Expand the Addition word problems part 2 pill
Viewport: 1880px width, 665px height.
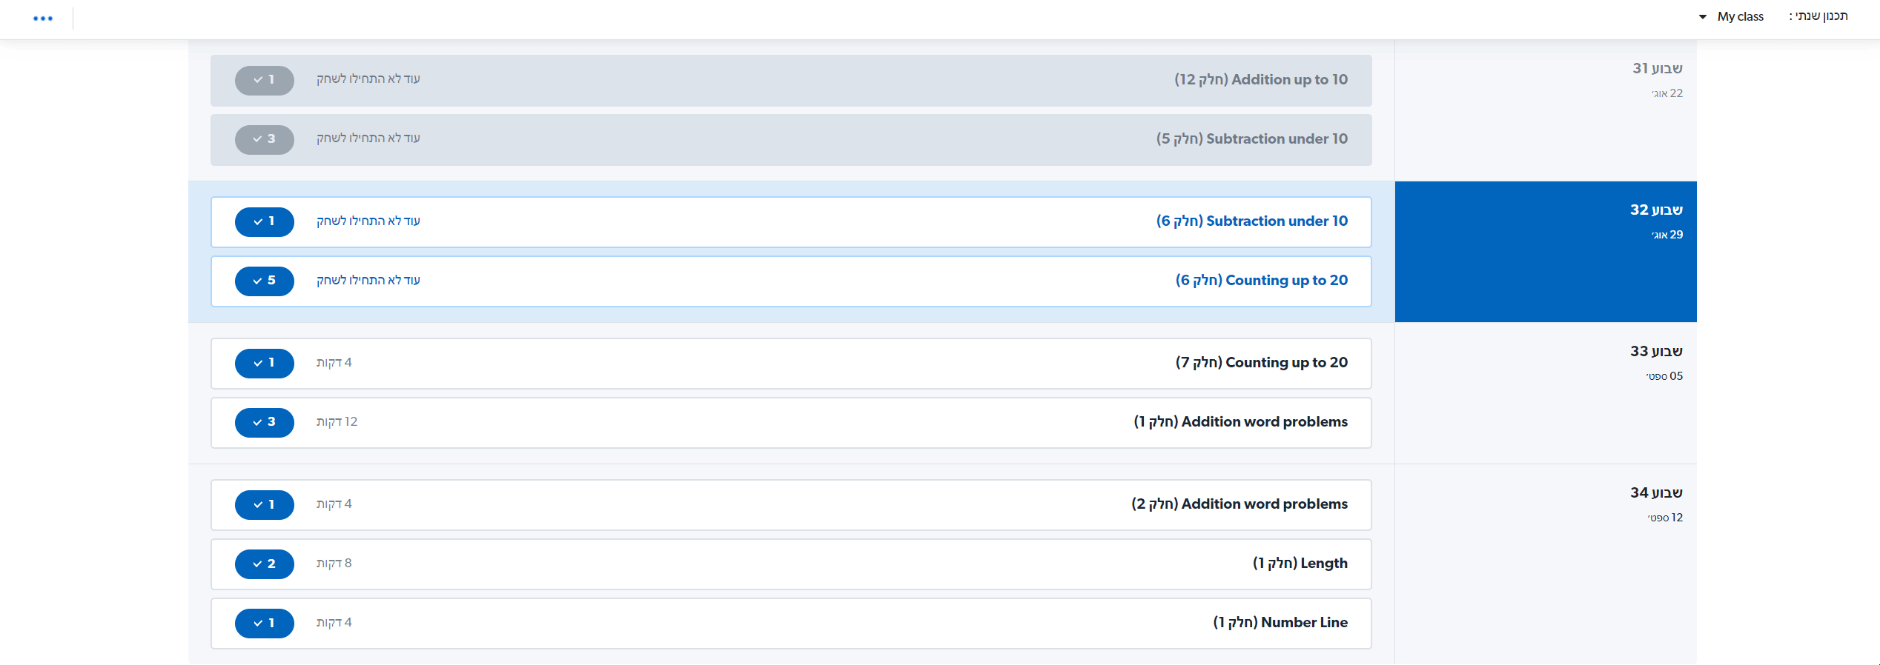pos(265,504)
